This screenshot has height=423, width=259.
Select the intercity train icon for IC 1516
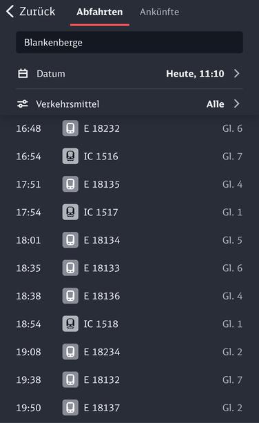click(x=70, y=156)
